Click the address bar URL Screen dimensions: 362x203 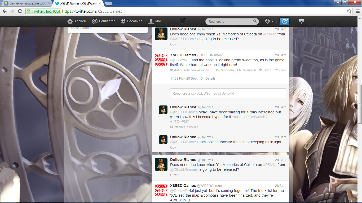92,11
